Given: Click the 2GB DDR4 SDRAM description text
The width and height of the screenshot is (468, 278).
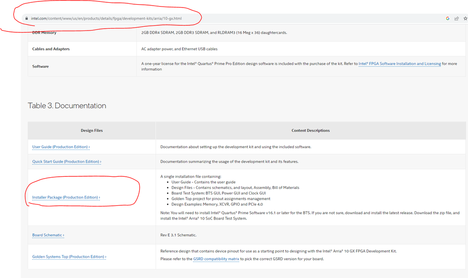Looking at the screenshot, I should click(x=214, y=32).
